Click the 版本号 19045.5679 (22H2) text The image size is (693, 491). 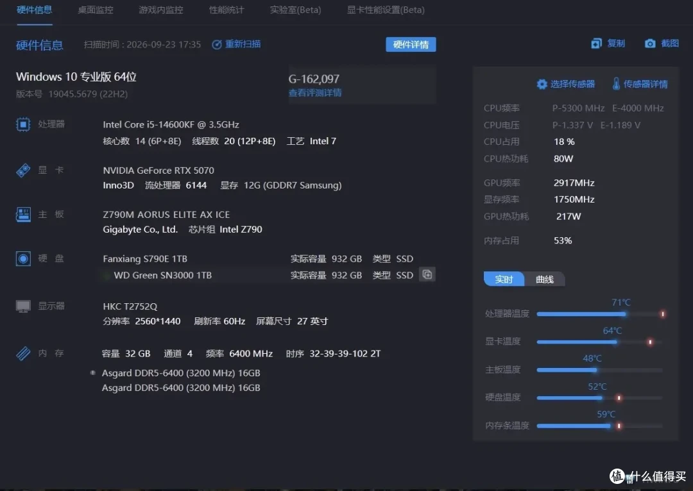click(x=72, y=94)
